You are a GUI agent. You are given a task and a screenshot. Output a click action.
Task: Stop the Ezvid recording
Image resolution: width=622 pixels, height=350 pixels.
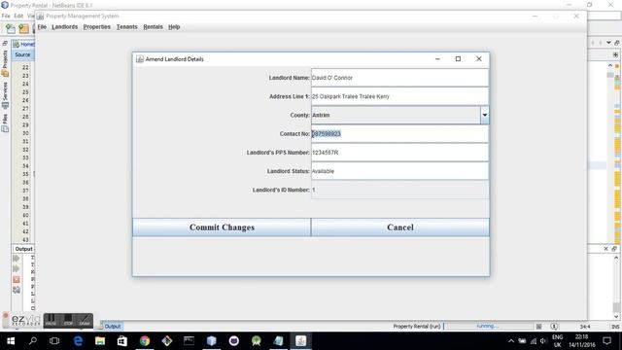(x=68, y=320)
